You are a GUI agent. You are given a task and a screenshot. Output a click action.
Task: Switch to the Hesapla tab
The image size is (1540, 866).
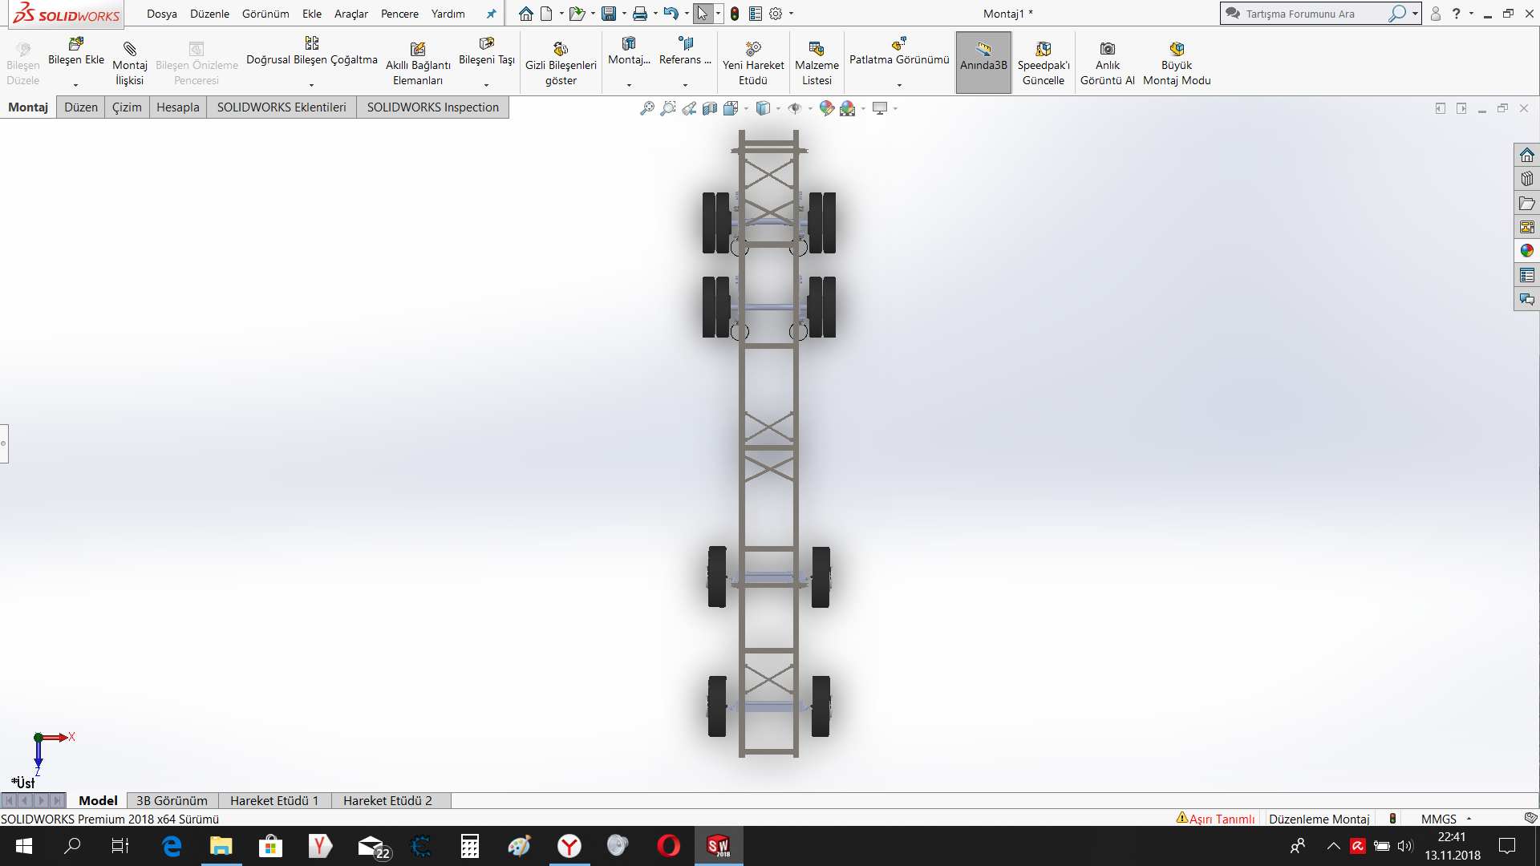tap(178, 107)
